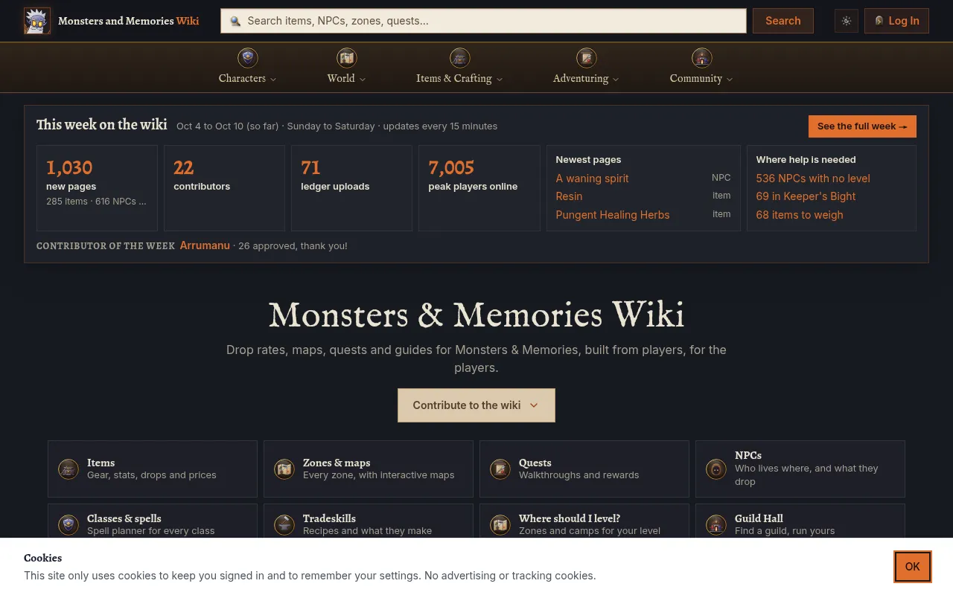
Task: Click the NPCs card icon
Action: coord(716,469)
